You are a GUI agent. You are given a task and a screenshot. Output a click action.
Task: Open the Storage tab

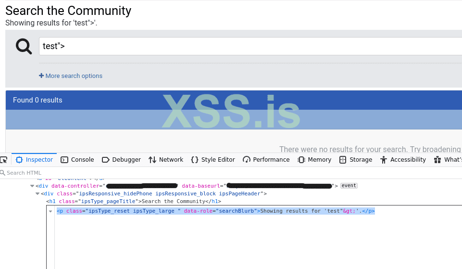(356, 160)
